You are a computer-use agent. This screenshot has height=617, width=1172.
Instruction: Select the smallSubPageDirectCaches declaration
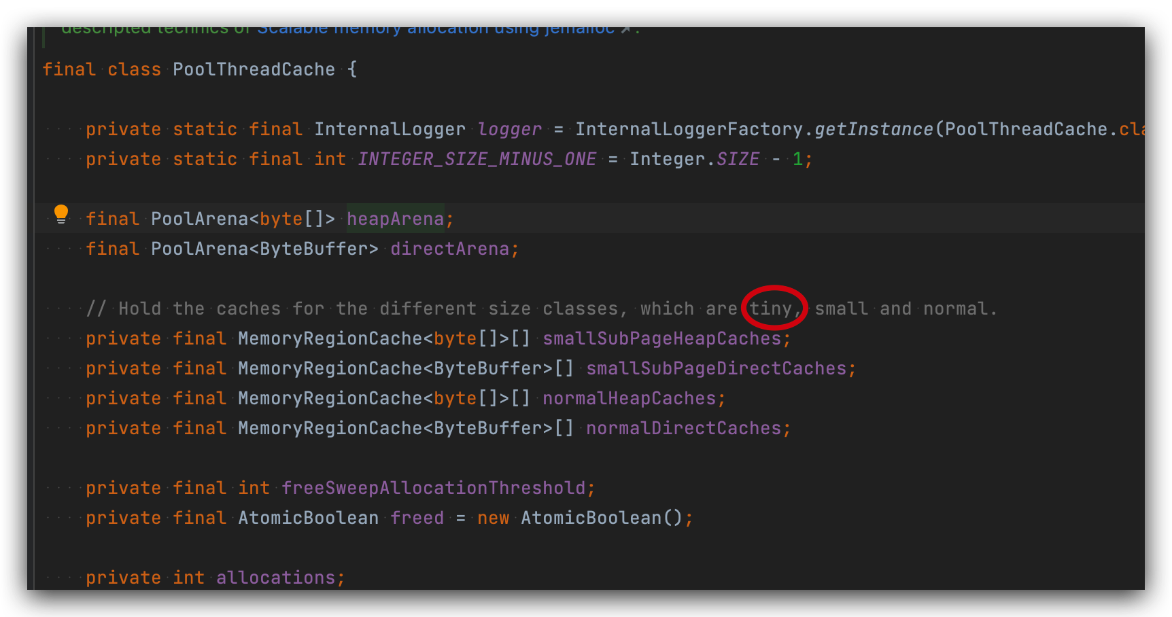coord(717,368)
